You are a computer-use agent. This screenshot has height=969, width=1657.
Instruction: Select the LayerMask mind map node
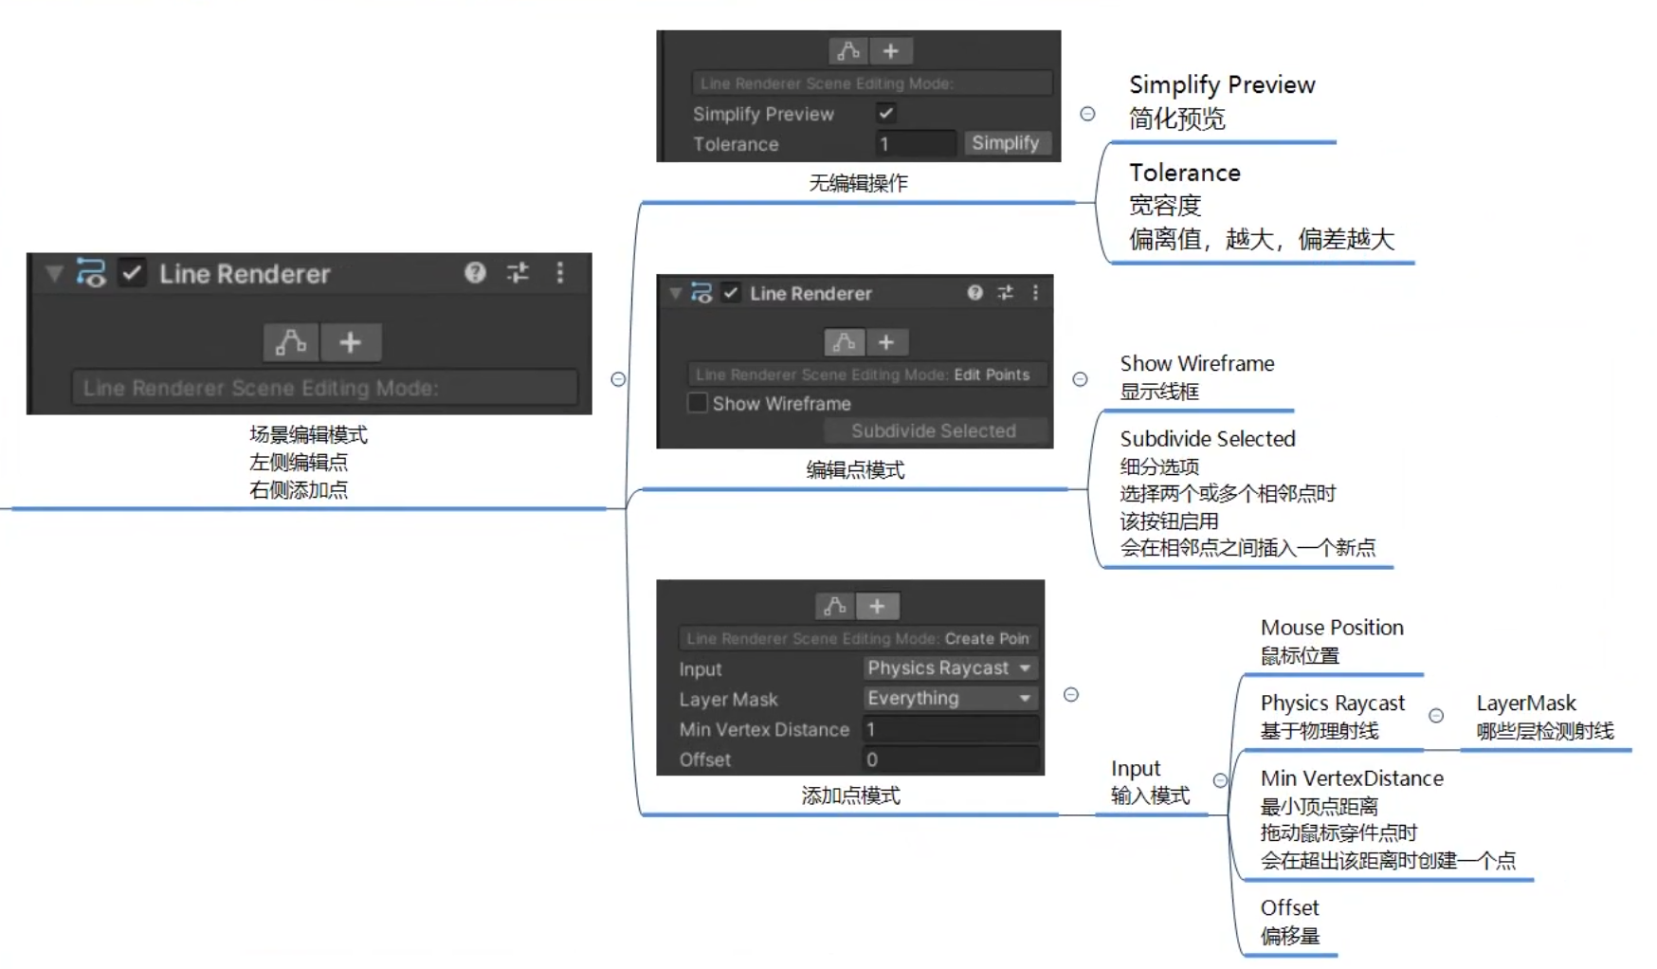point(1544,717)
